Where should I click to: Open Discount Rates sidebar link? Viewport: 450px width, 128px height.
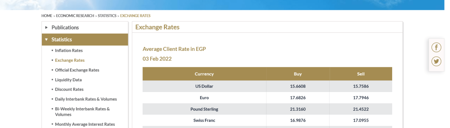coord(69,89)
